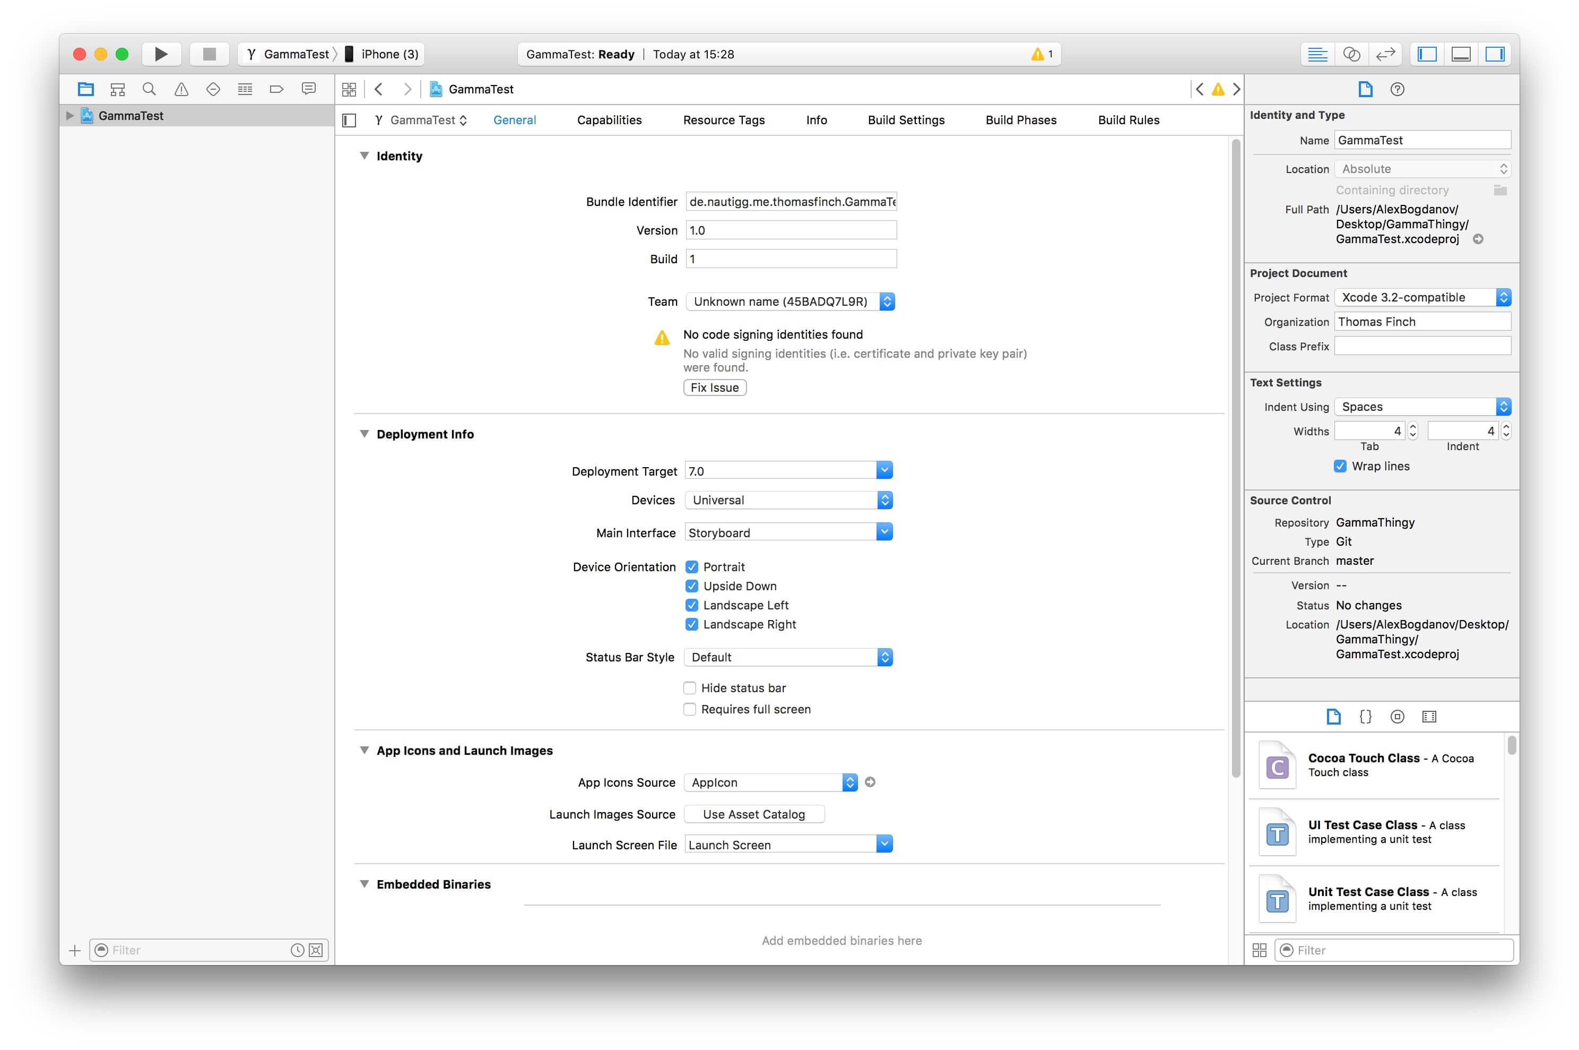Open related items grid menu in jump bar
1579x1050 pixels.
click(349, 89)
